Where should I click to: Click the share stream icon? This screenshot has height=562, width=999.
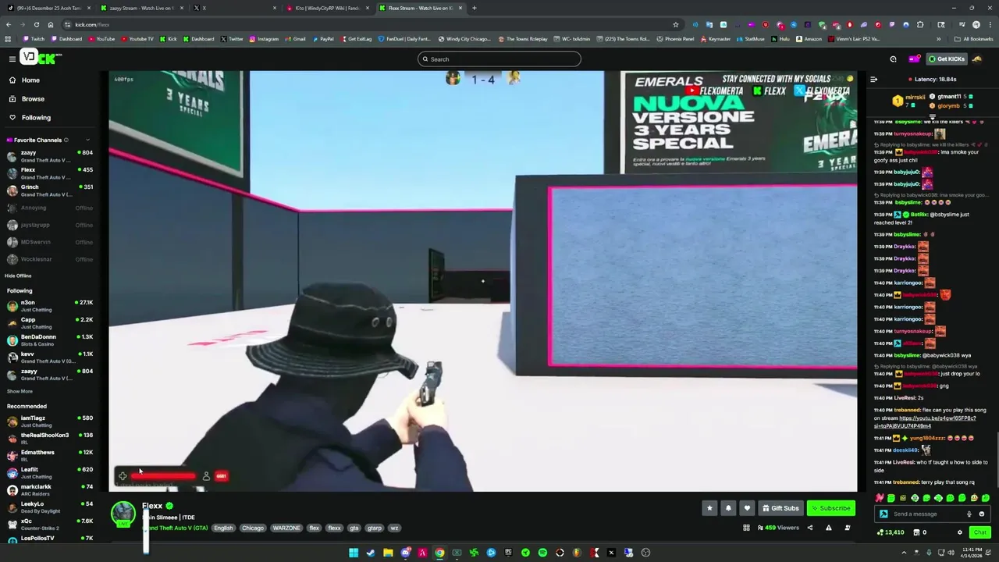[809, 528]
